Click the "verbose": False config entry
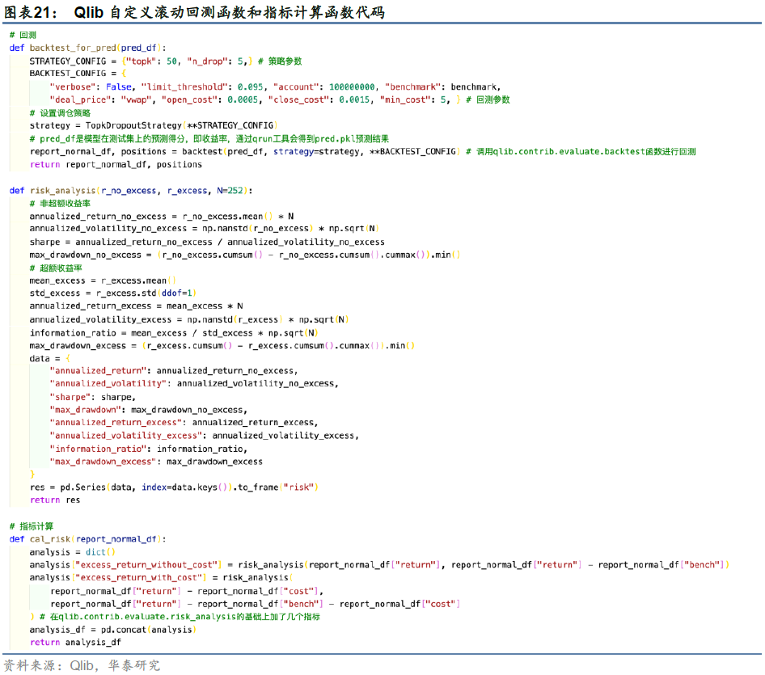The image size is (765, 675). (92, 87)
